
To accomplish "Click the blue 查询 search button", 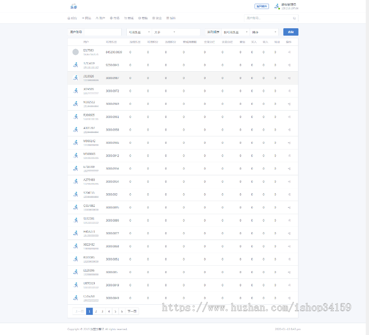I will 291,32.
